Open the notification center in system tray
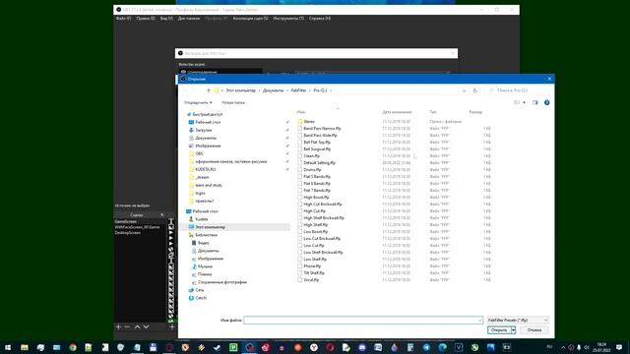Viewport: 630px width, 354px height. pos(619,347)
